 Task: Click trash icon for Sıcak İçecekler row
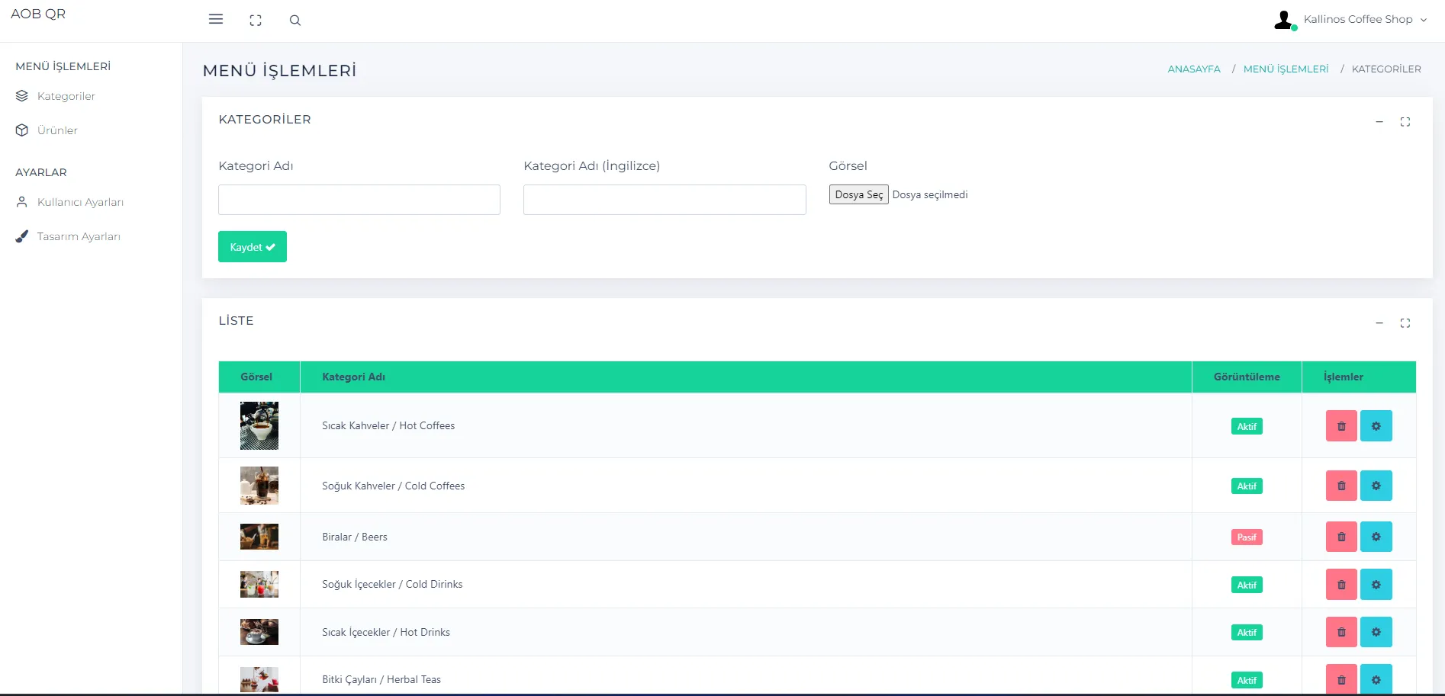[1340, 632]
